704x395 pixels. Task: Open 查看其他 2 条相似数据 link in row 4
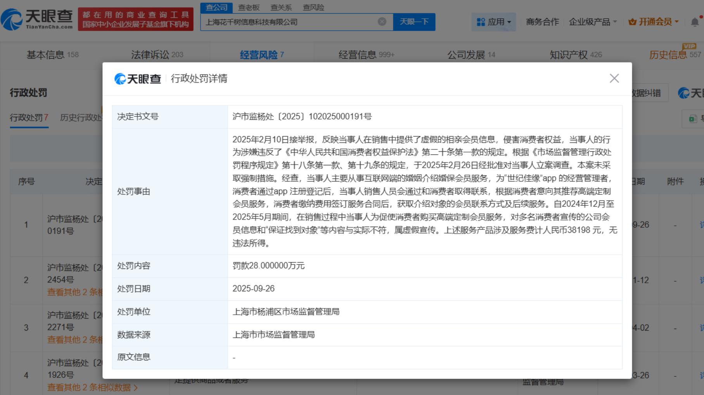(x=92, y=387)
